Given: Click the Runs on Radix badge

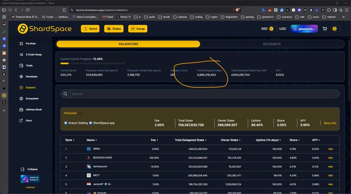Looking at the screenshot, I should point(30,179).
